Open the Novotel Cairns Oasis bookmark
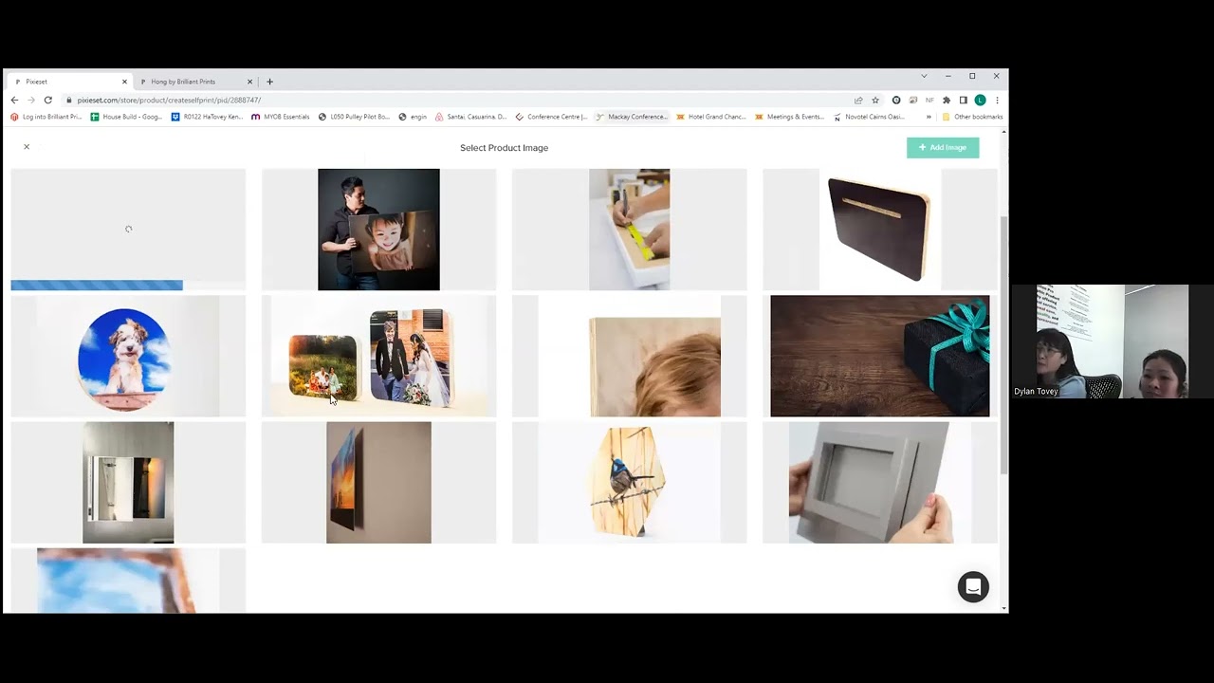 click(869, 117)
